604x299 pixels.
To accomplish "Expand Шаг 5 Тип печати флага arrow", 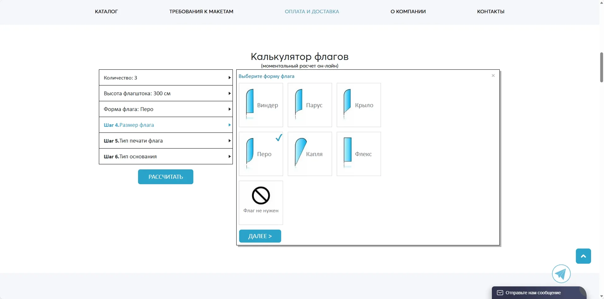I will click(x=230, y=141).
